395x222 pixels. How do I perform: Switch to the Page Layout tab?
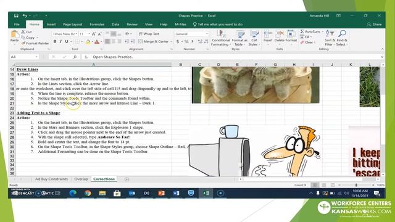pos(73,25)
